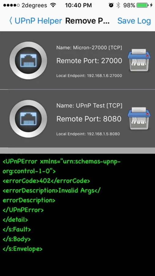The image size is (155, 276).
Task: Tap the Bluetooth status icon
Action: pos(118,5)
